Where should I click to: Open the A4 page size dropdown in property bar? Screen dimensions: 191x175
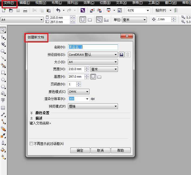pos(22,20)
